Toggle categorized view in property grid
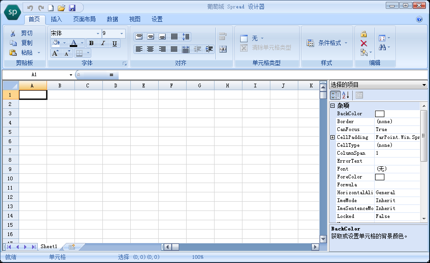 coord(335,95)
